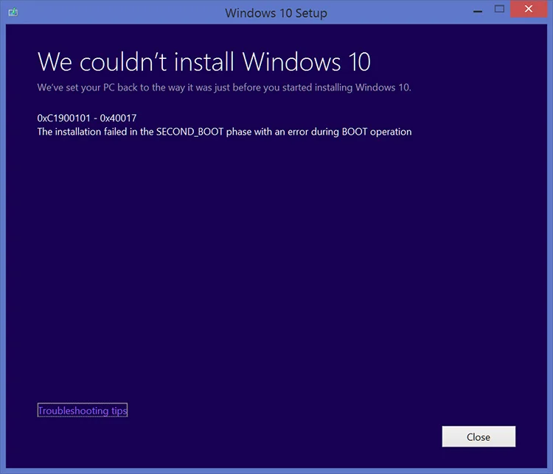The height and width of the screenshot is (474, 553).
Task: Click the bottom border of the setup window
Action: click(x=276, y=471)
